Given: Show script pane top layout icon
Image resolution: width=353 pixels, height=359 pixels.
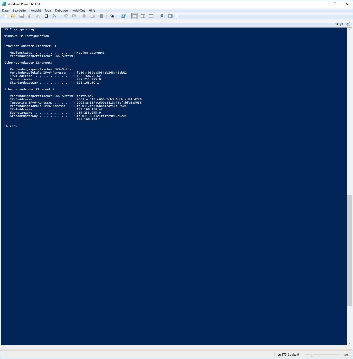Looking at the screenshot, I should [135, 16].
